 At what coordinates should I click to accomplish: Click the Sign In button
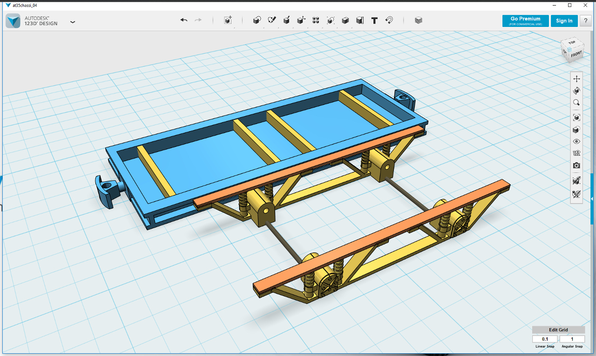click(x=564, y=21)
